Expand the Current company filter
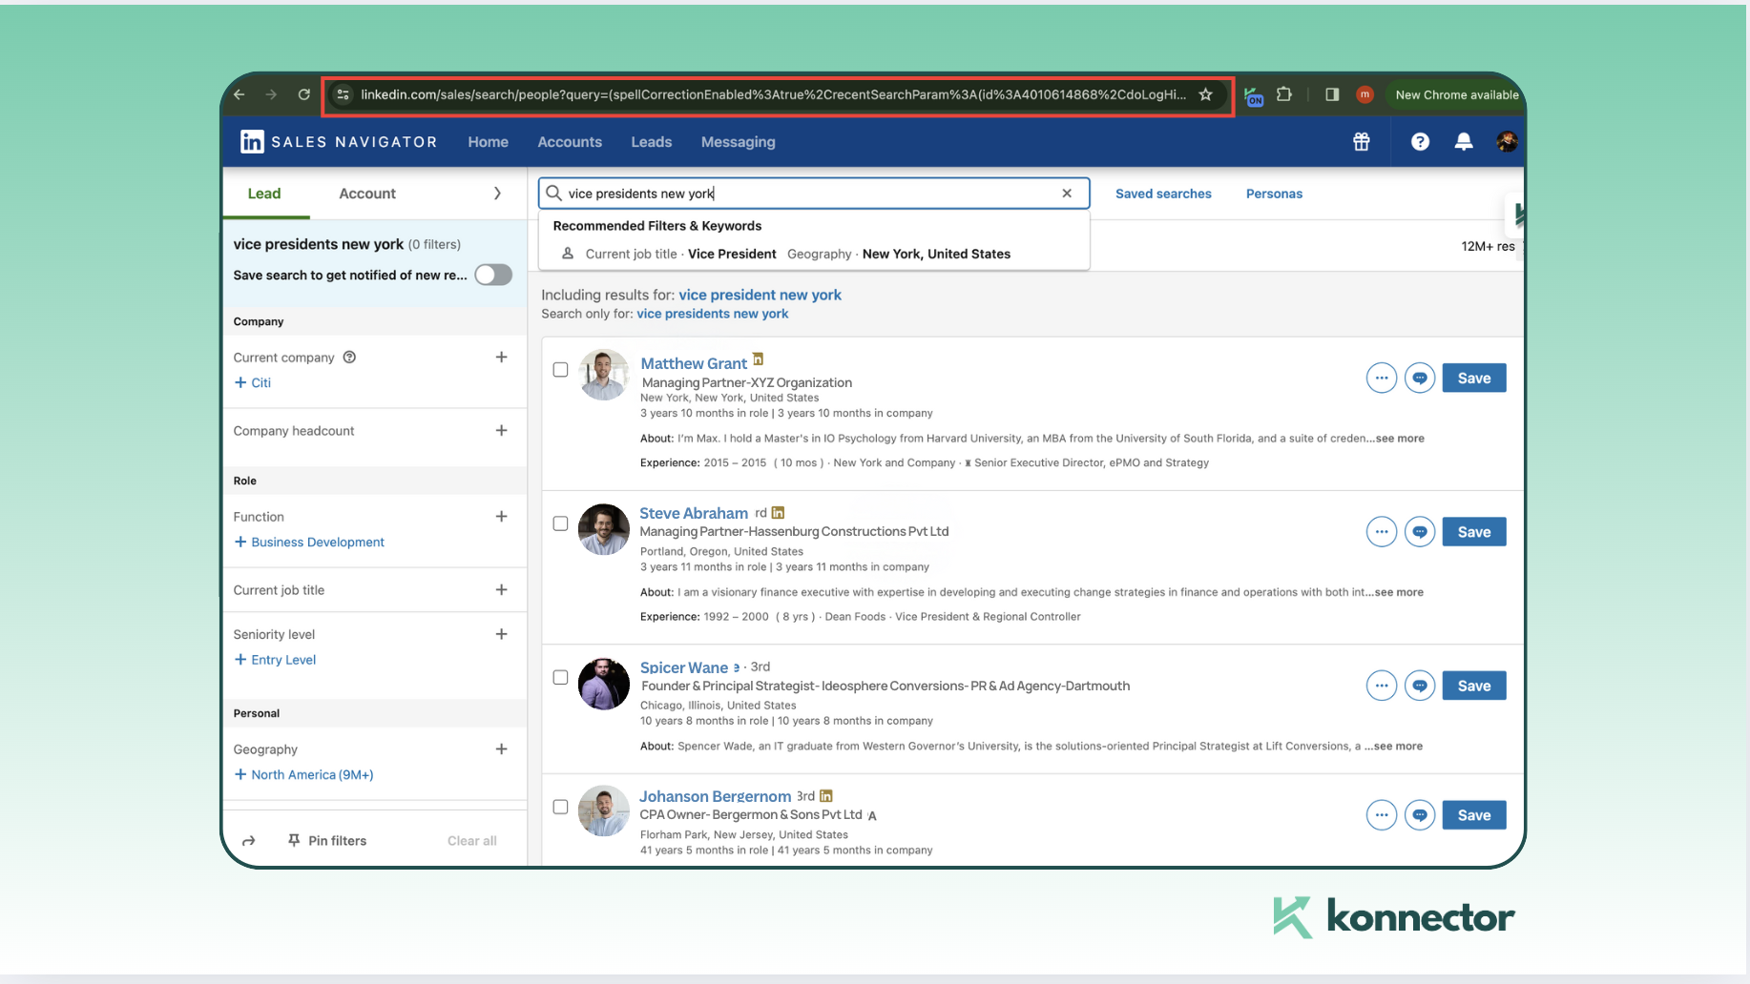The width and height of the screenshot is (1750, 984). (x=501, y=357)
